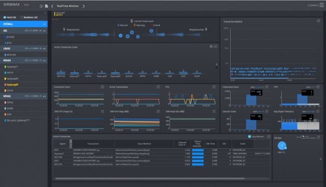Select the Host List radio button
The width and height of the screenshot is (326, 187).
[x=5, y=17]
